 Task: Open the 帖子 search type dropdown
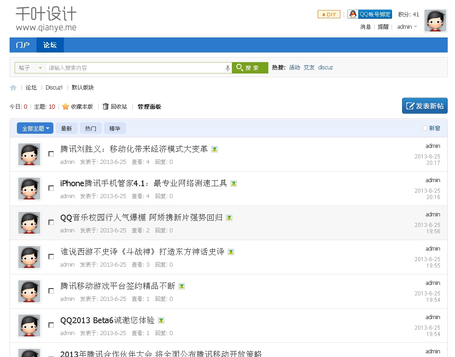(x=30, y=68)
